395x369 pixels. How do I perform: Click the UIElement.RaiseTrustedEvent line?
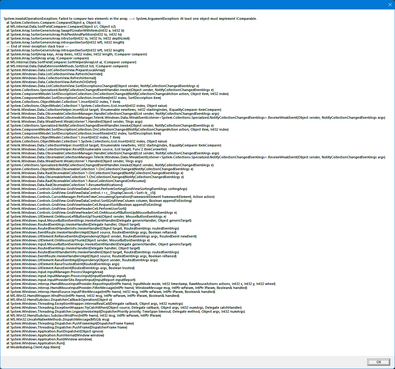(x=63, y=264)
